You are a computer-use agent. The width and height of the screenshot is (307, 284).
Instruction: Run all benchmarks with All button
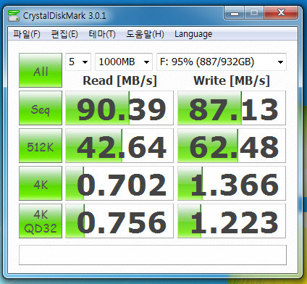coord(41,70)
